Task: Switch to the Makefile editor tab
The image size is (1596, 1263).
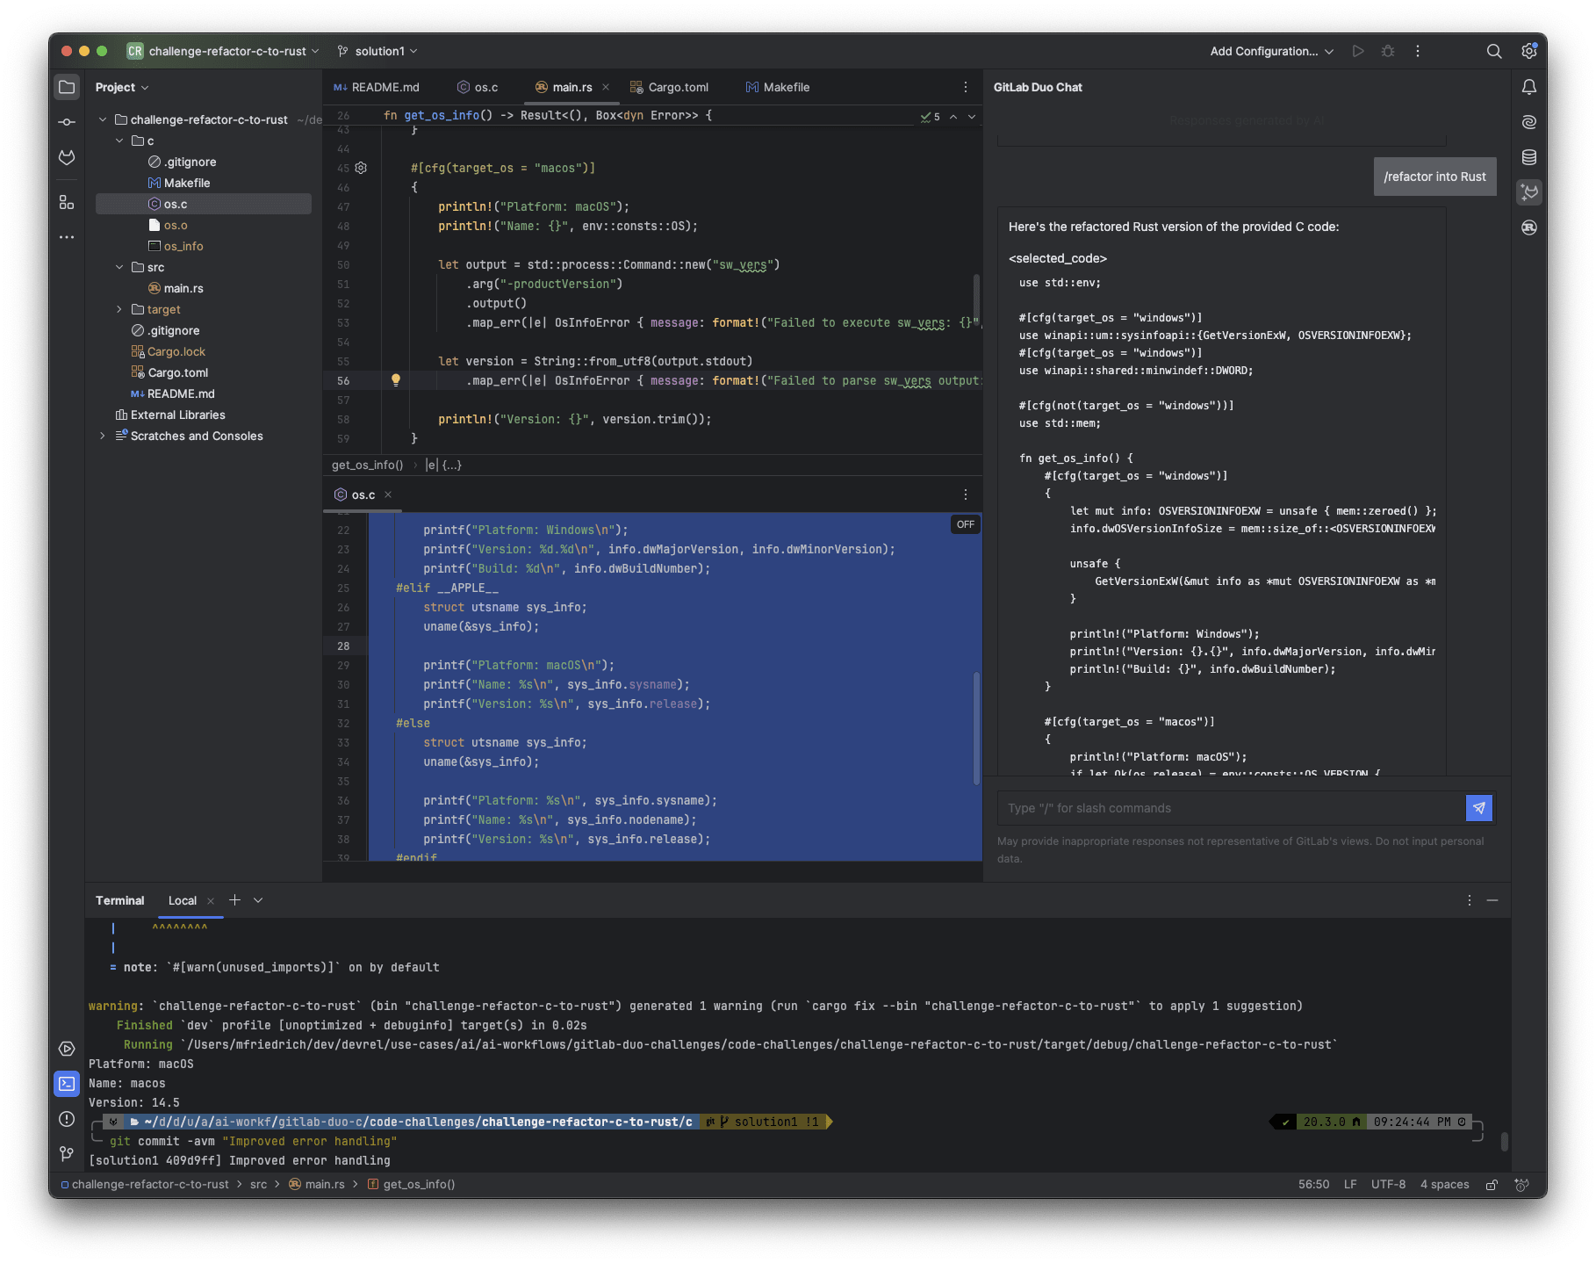Action: (x=778, y=87)
